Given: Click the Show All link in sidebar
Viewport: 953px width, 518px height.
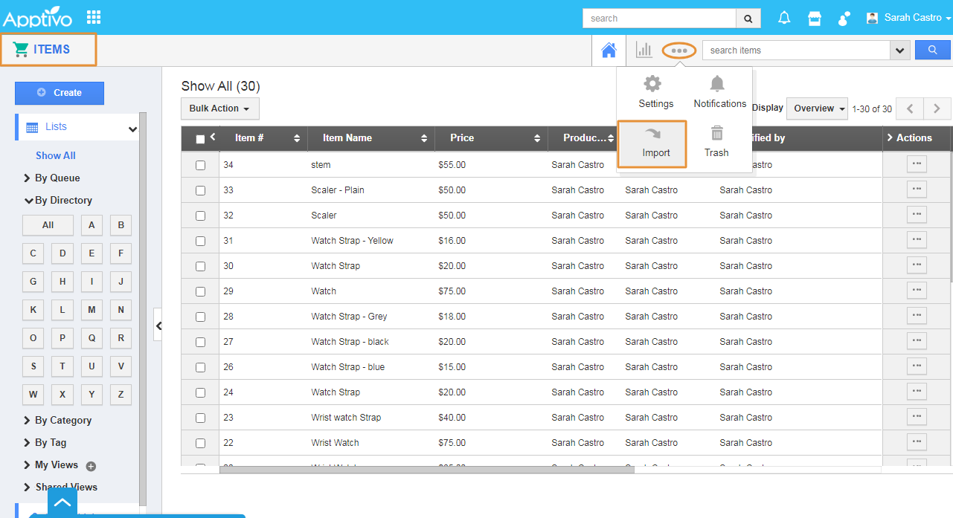Looking at the screenshot, I should point(56,155).
